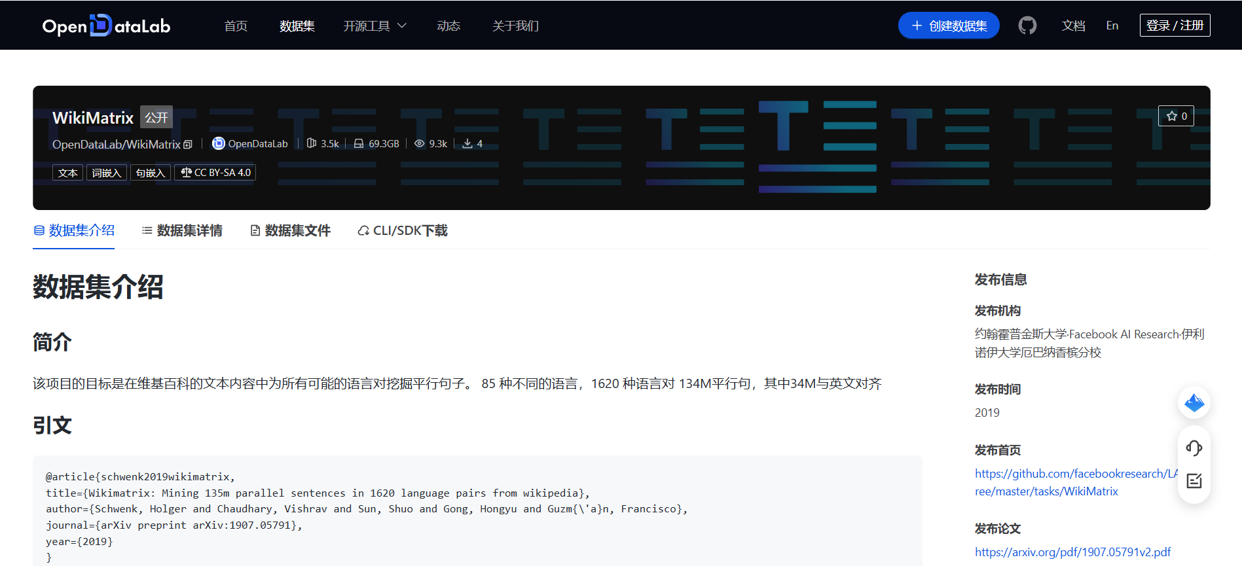The width and height of the screenshot is (1242, 566).
Task: Open the OpenDataLab logo home link
Action: 106,26
